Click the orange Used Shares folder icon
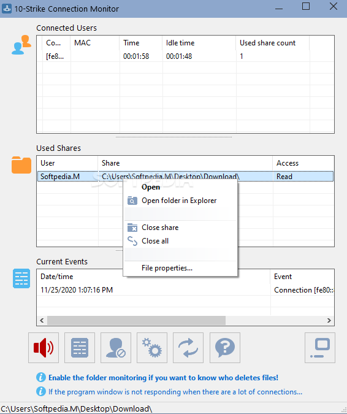This screenshot has height=414, width=347. (x=21, y=165)
